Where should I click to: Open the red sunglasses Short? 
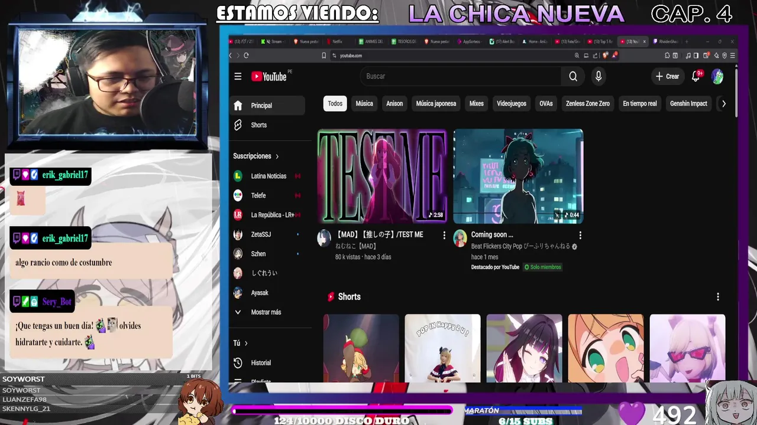[x=688, y=348]
